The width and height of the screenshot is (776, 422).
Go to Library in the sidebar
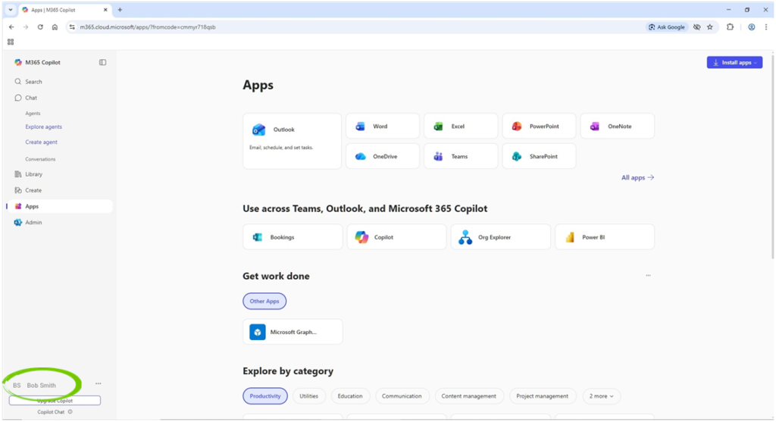(x=33, y=174)
